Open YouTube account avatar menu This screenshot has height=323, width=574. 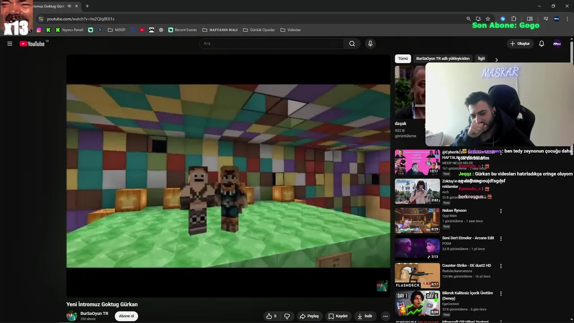[x=557, y=44]
